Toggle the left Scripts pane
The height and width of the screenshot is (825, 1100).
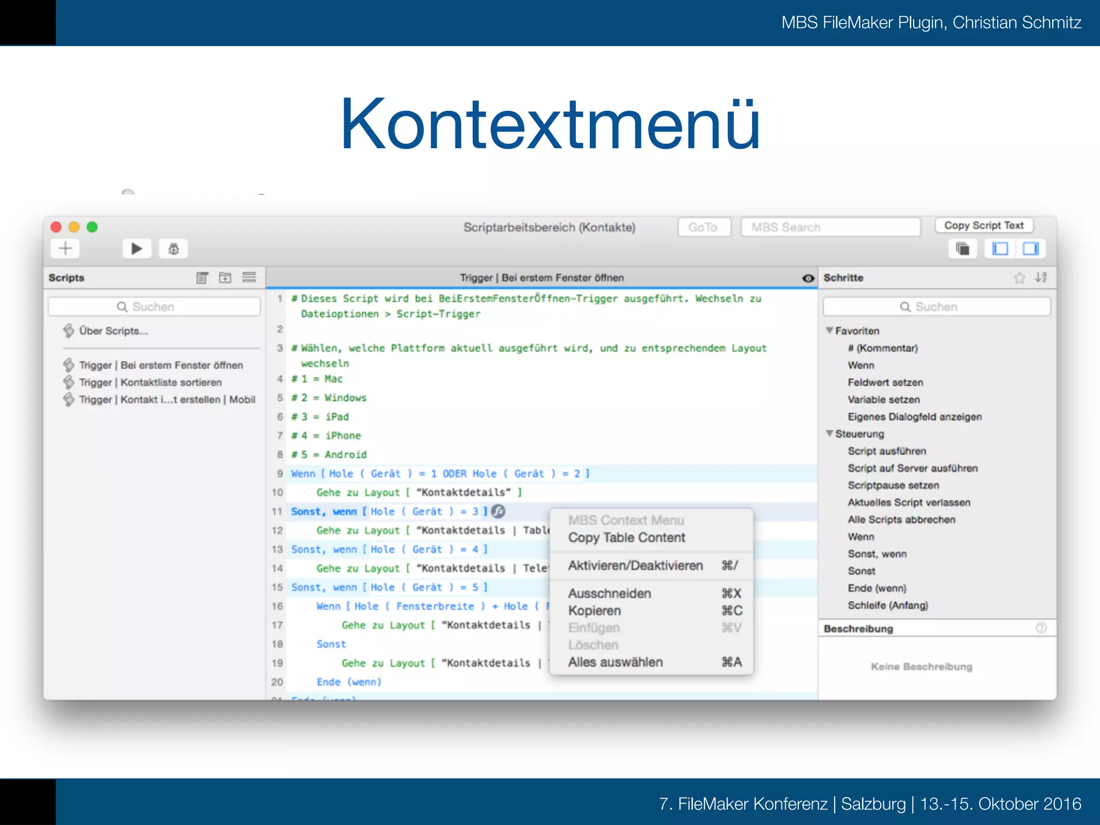tap(1000, 248)
